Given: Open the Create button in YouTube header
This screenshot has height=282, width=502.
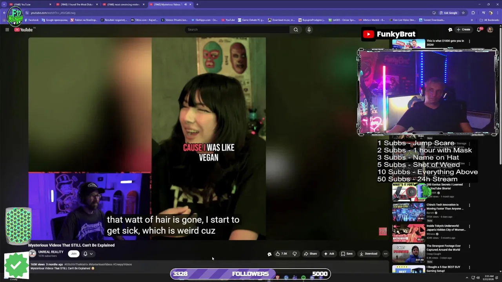Looking at the screenshot, I should point(463,29).
